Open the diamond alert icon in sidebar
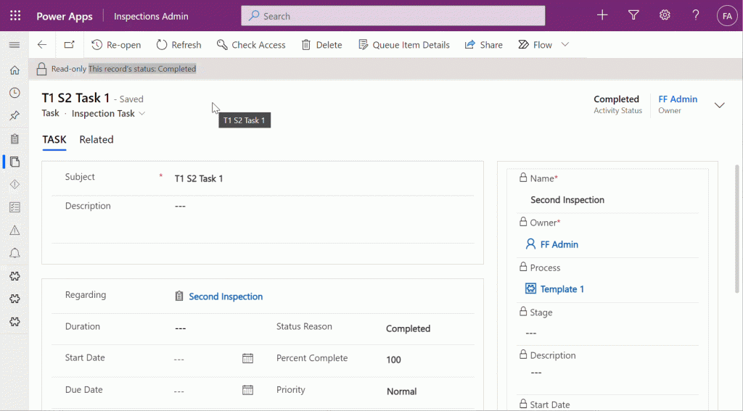743x411 pixels. click(15, 184)
